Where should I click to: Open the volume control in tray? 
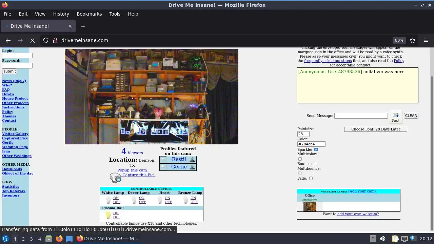(x=382, y=239)
